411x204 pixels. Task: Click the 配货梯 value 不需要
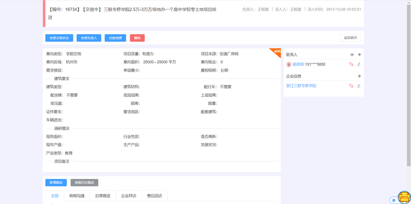pyautogui.click(x=72, y=95)
